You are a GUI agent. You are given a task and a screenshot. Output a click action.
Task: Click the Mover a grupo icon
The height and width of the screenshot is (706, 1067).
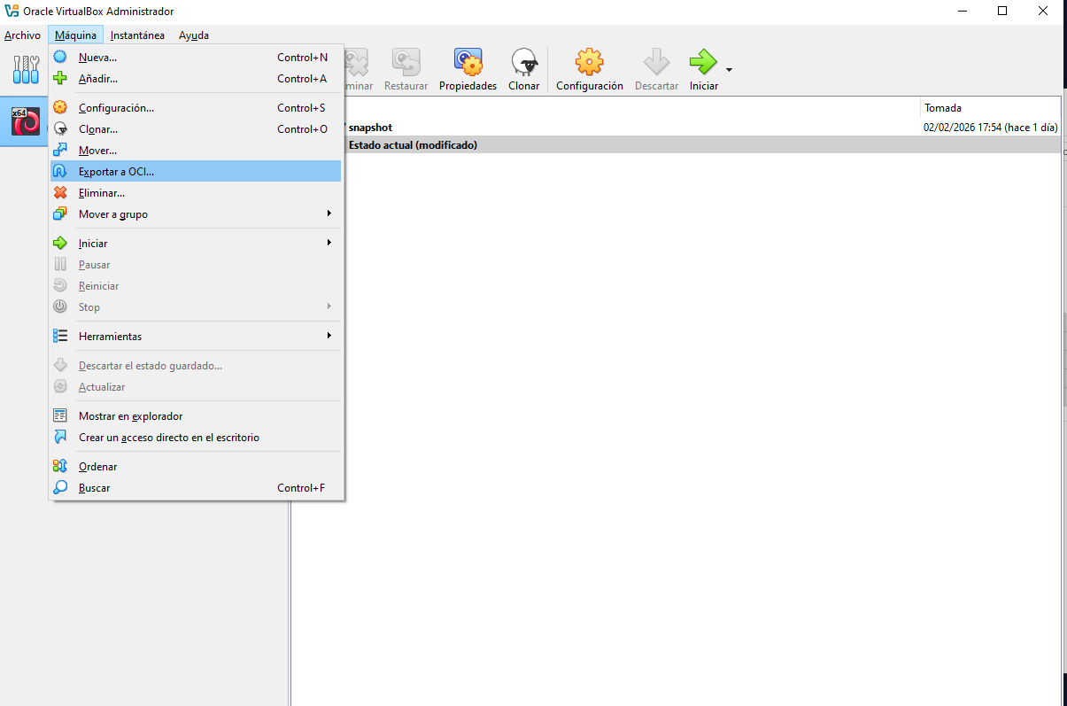pos(60,213)
